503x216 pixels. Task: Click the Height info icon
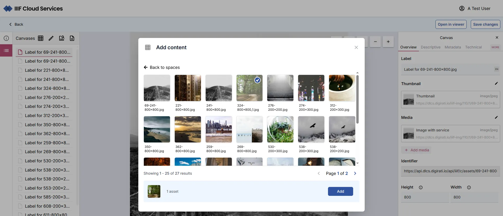coord(421,187)
